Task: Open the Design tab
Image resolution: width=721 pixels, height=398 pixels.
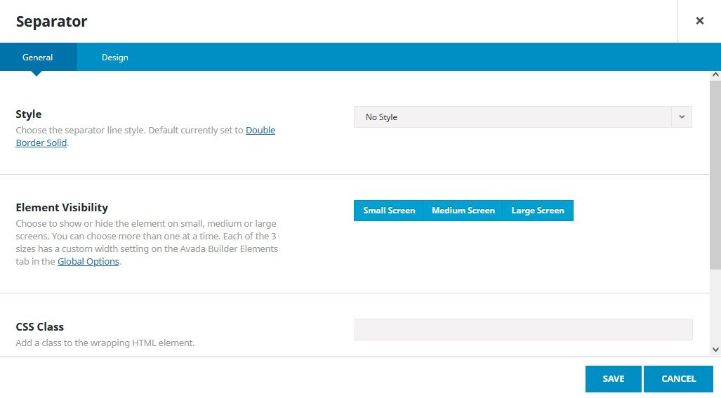Action: (x=114, y=58)
